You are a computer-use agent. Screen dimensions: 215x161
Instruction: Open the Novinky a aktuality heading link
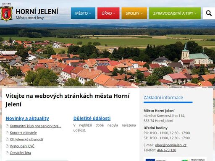27,118
